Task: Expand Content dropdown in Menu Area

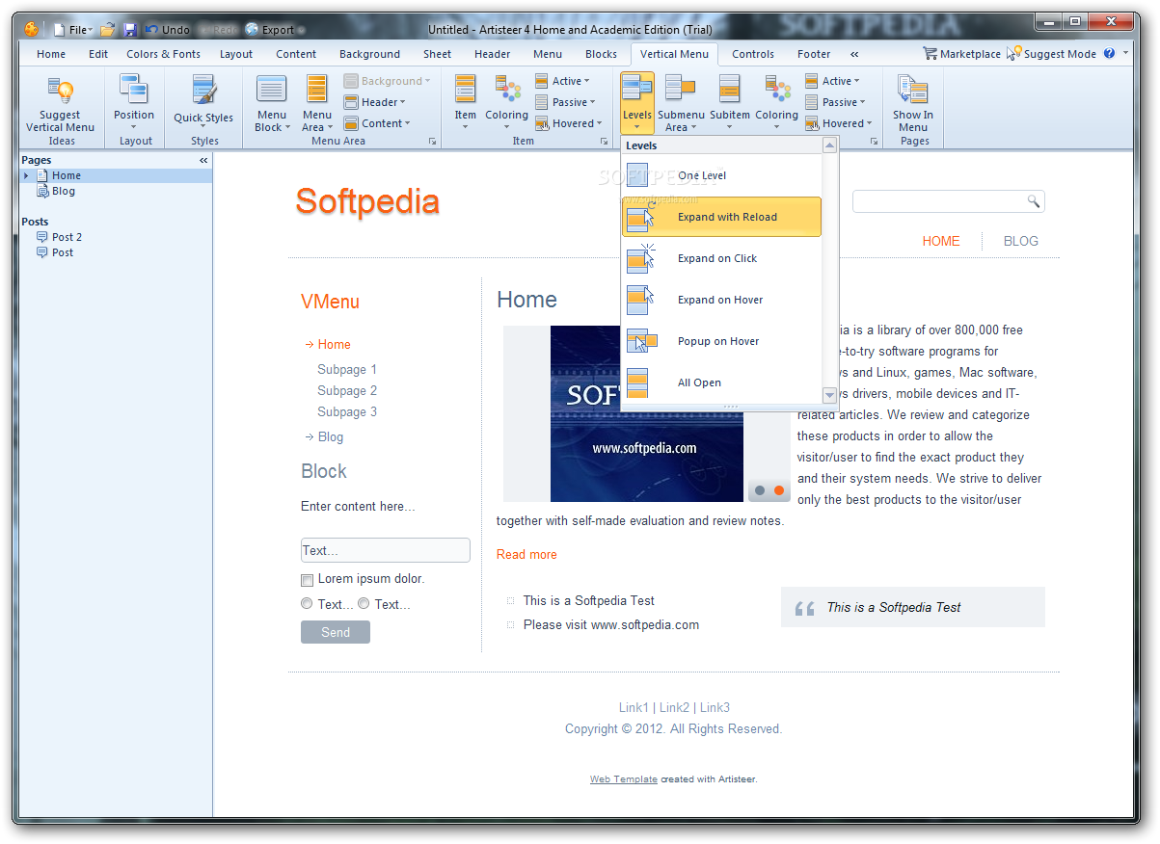Action: pos(377,123)
